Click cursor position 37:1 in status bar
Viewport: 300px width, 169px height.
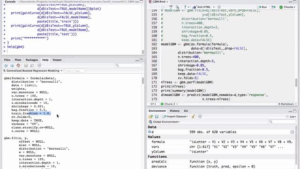pyautogui.click(x=153, y=104)
